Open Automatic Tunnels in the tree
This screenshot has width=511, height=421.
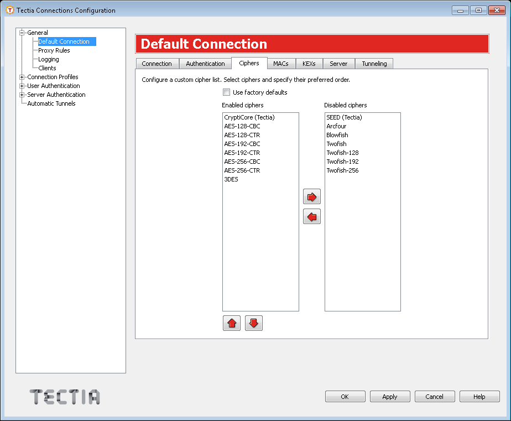pyautogui.click(x=51, y=103)
